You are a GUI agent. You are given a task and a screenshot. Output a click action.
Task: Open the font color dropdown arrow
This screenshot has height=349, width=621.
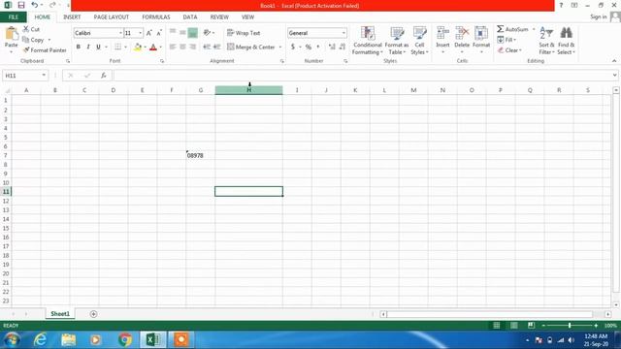pos(160,48)
